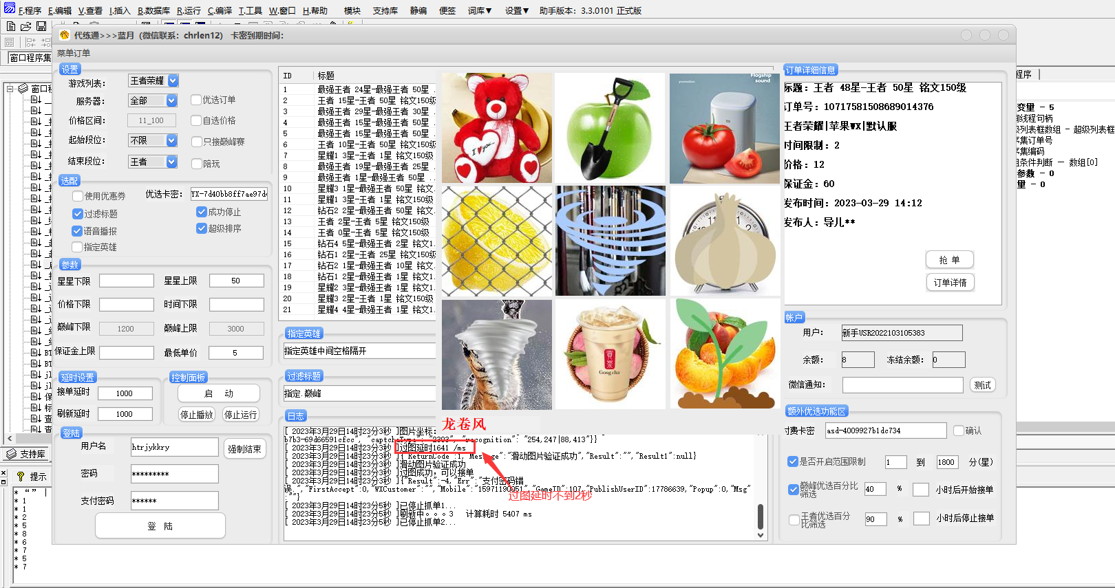Select the tomato and blender image
The height and width of the screenshot is (588, 1115).
click(x=724, y=129)
